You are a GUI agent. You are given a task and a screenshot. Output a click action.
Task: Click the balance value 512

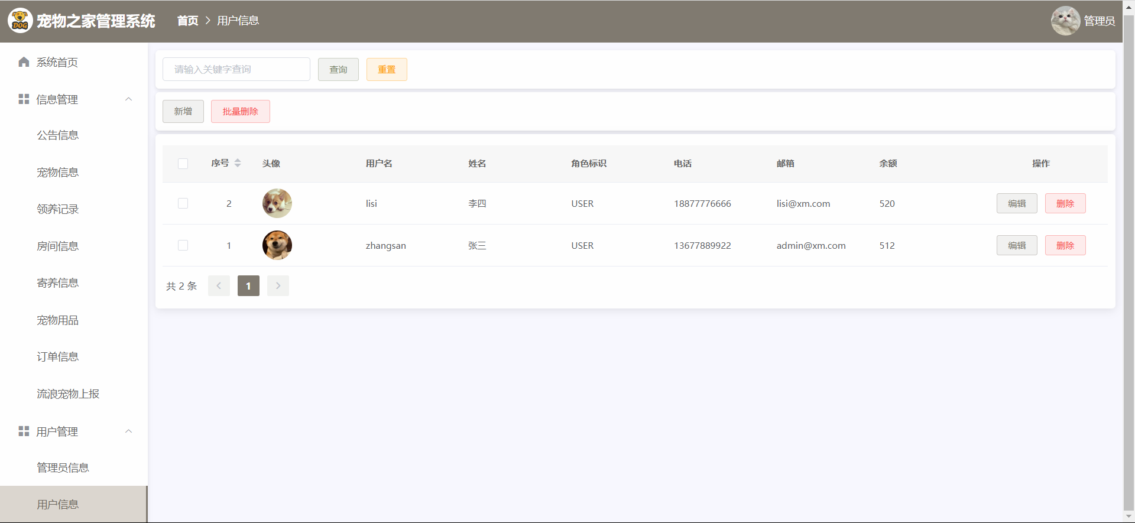(887, 246)
